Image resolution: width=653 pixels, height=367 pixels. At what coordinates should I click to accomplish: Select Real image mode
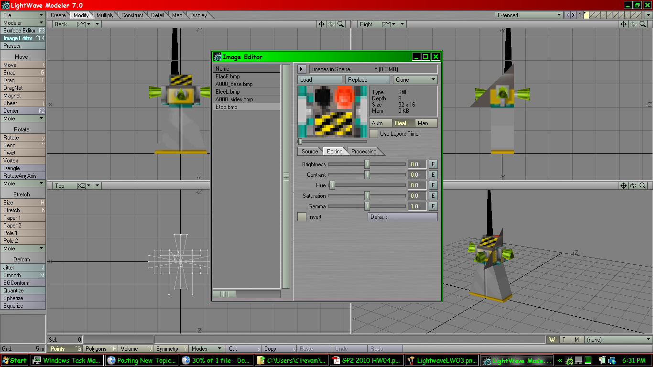403,123
